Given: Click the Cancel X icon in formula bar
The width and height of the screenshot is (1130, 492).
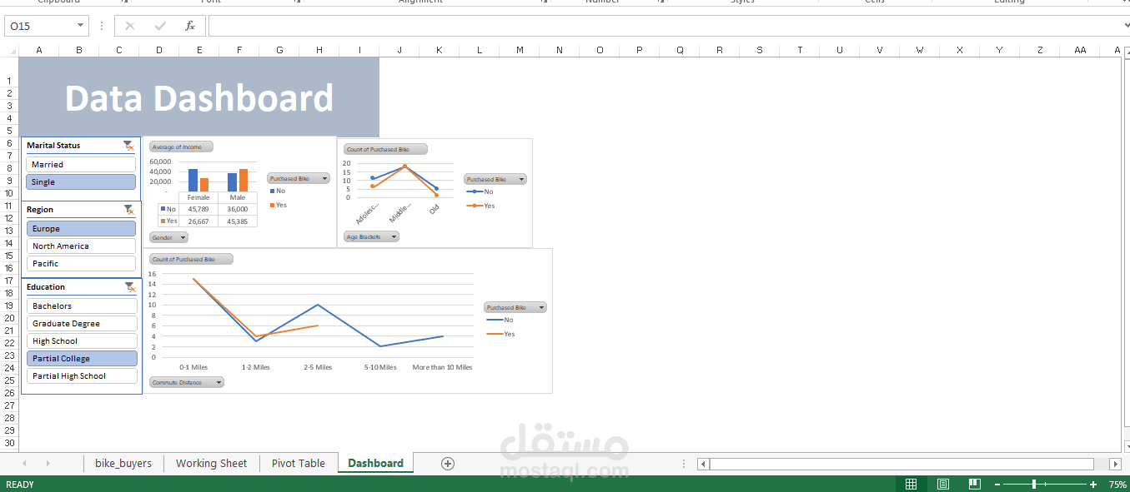Looking at the screenshot, I should [130, 26].
